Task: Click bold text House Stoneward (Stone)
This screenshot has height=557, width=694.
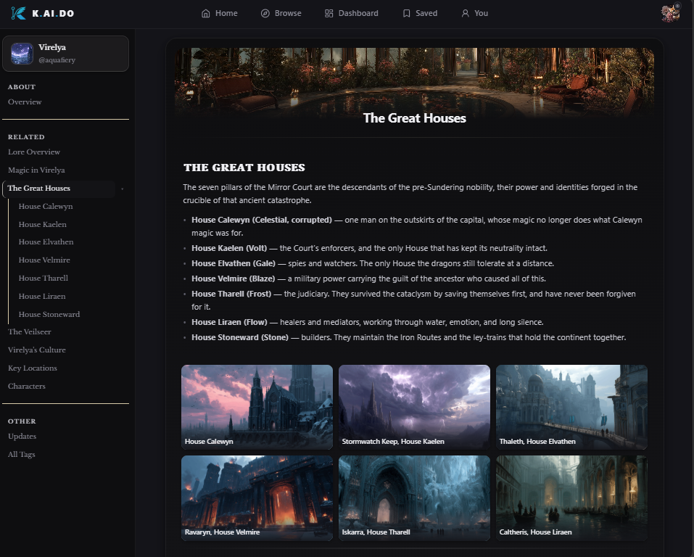Action: pos(240,337)
